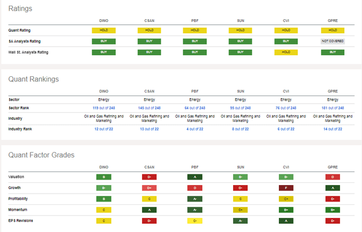Click the CVI Quant Rating HOLD badge

tap(286, 30)
